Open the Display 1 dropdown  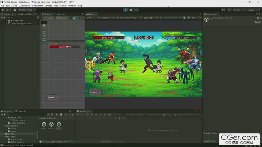[x=108, y=18]
